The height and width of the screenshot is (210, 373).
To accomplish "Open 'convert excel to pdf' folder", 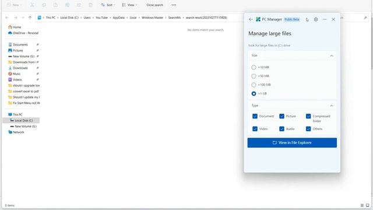I will [23, 91].
